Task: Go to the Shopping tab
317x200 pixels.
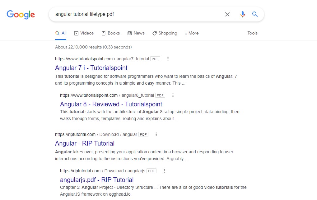Action: coord(165,33)
